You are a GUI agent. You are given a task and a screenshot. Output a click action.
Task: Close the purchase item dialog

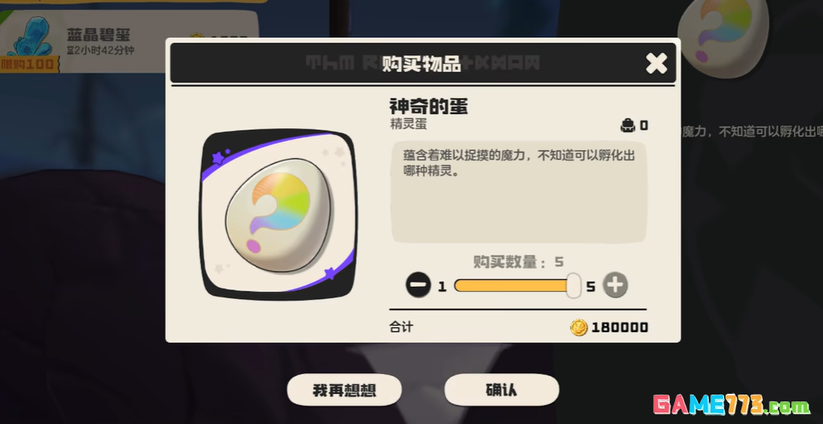click(x=656, y=63)
